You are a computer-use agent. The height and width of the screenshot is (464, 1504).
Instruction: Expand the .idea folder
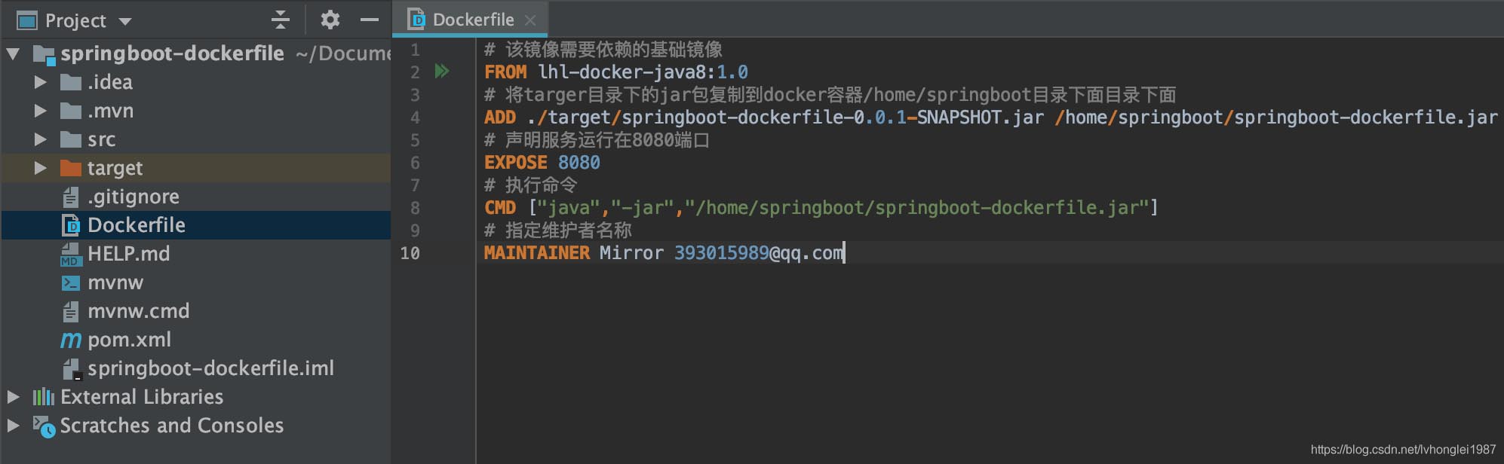click(41, 82)
